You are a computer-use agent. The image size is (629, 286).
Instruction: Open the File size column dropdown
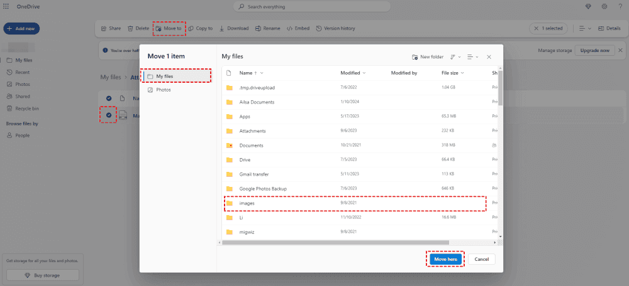click(x=463, y=73)
